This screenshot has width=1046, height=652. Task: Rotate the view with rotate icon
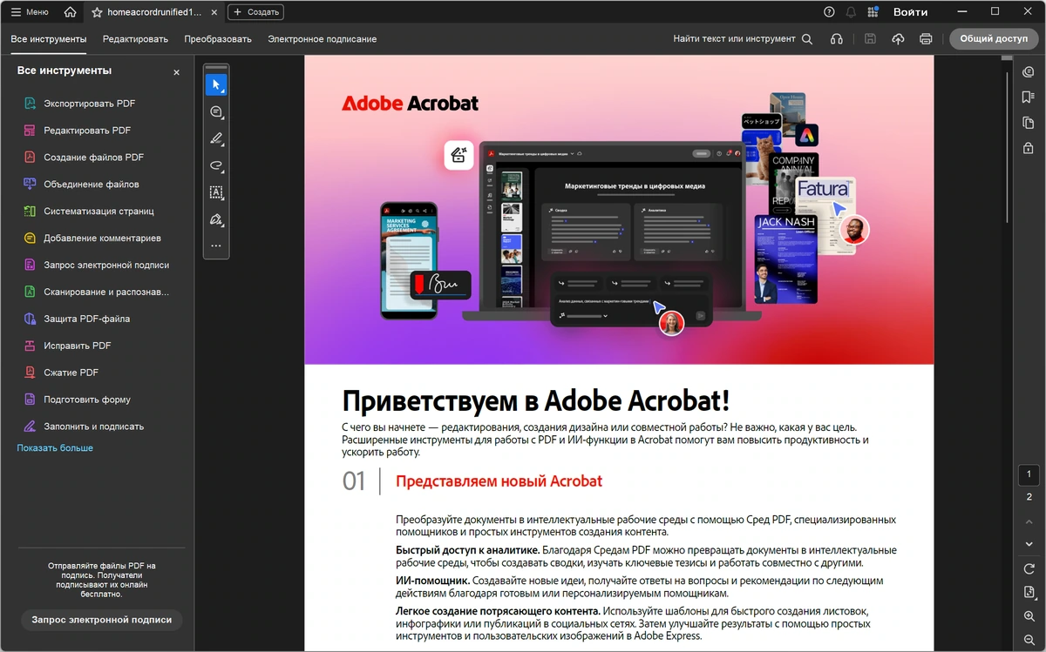(x=1029, y=568)
